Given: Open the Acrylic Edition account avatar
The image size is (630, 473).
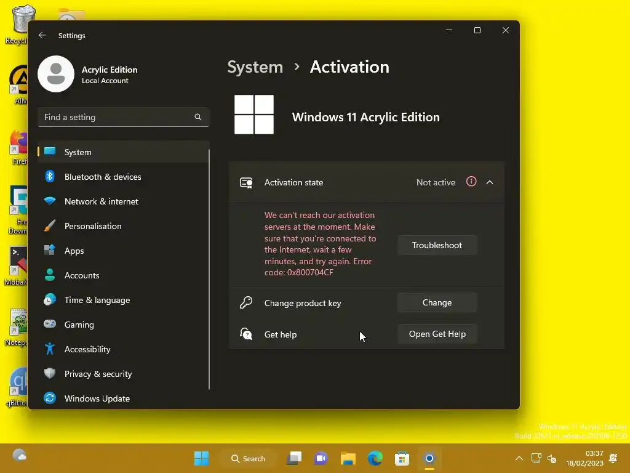Looking at the screenshot, I should 56,74.
